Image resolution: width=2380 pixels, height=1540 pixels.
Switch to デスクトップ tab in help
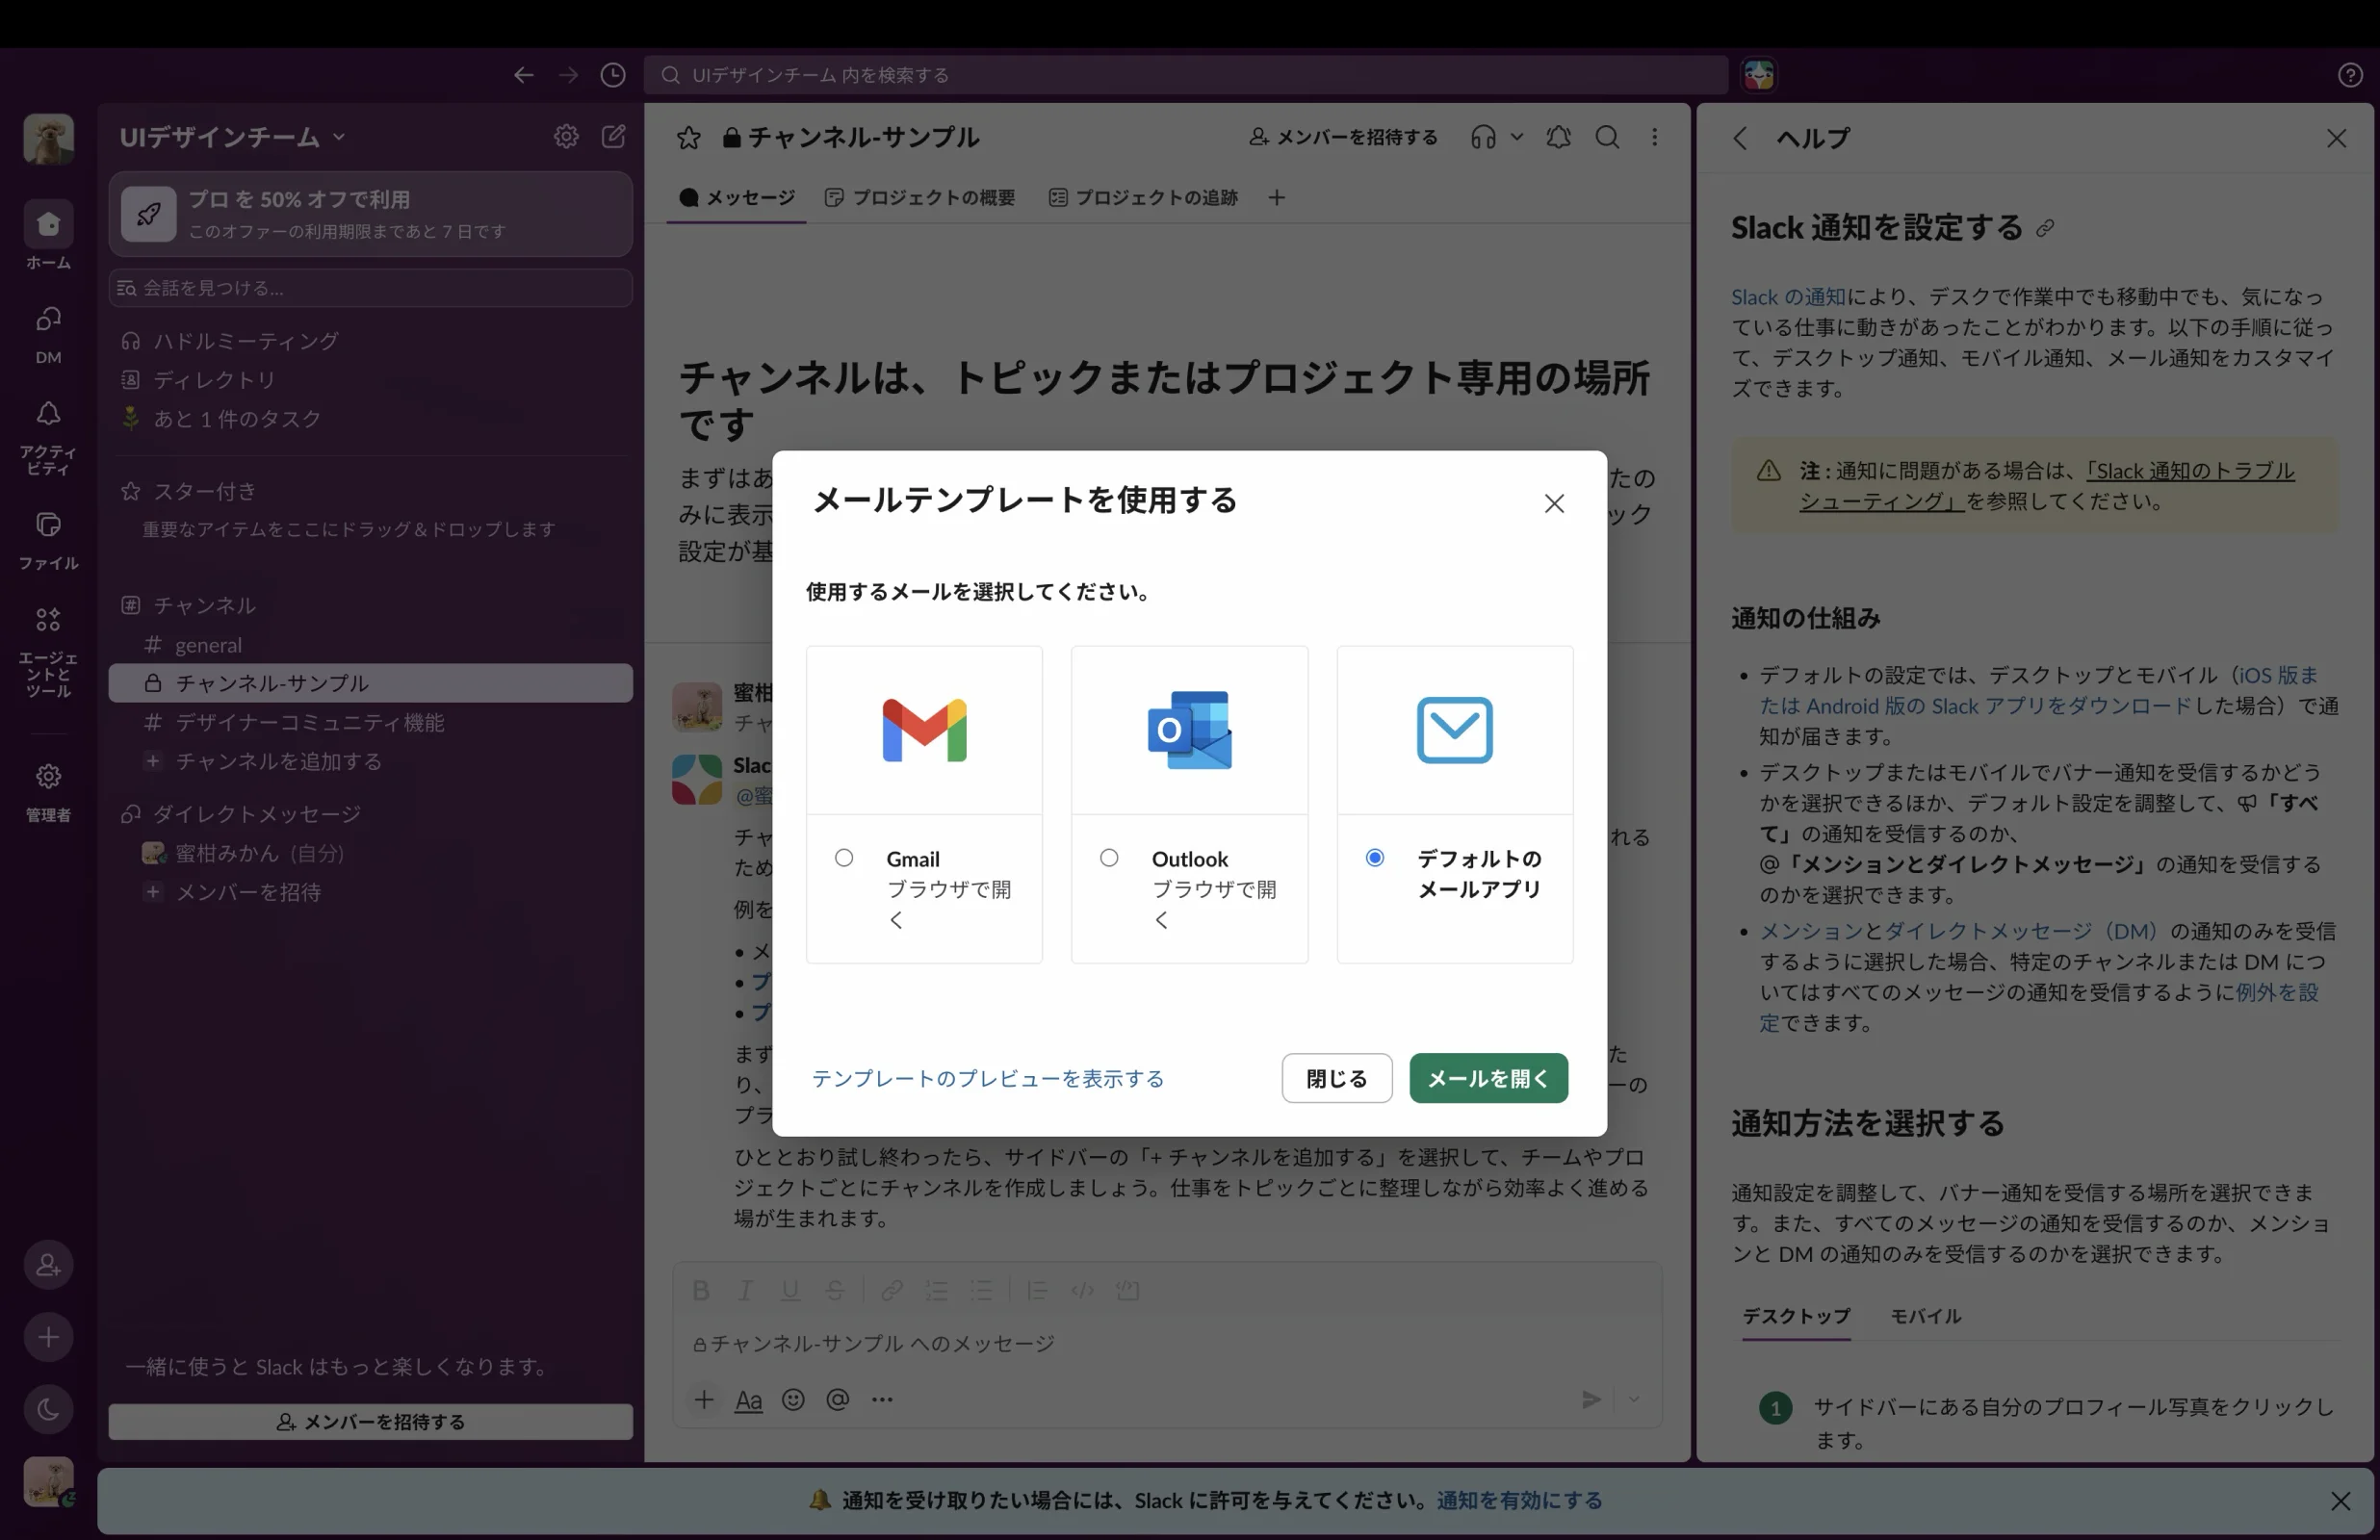[1796, 1316]
